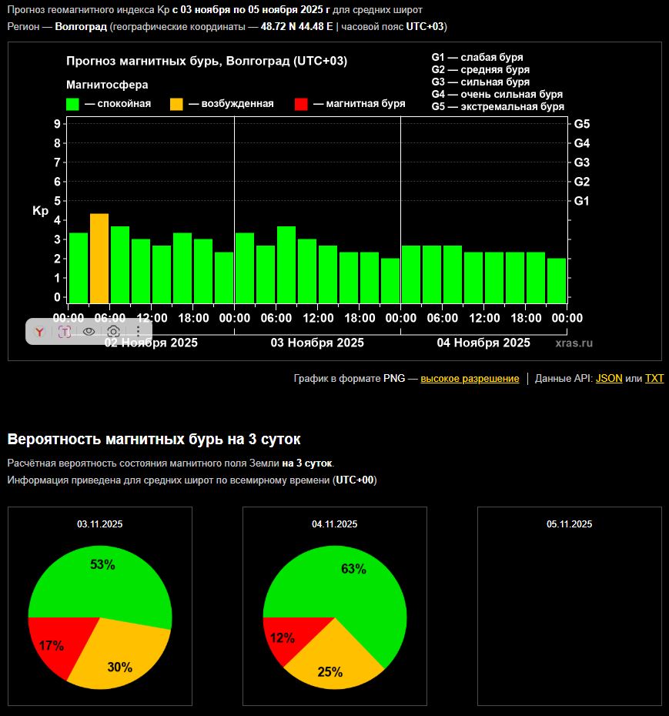Click the green calm legend square

[x=73, y=104]
